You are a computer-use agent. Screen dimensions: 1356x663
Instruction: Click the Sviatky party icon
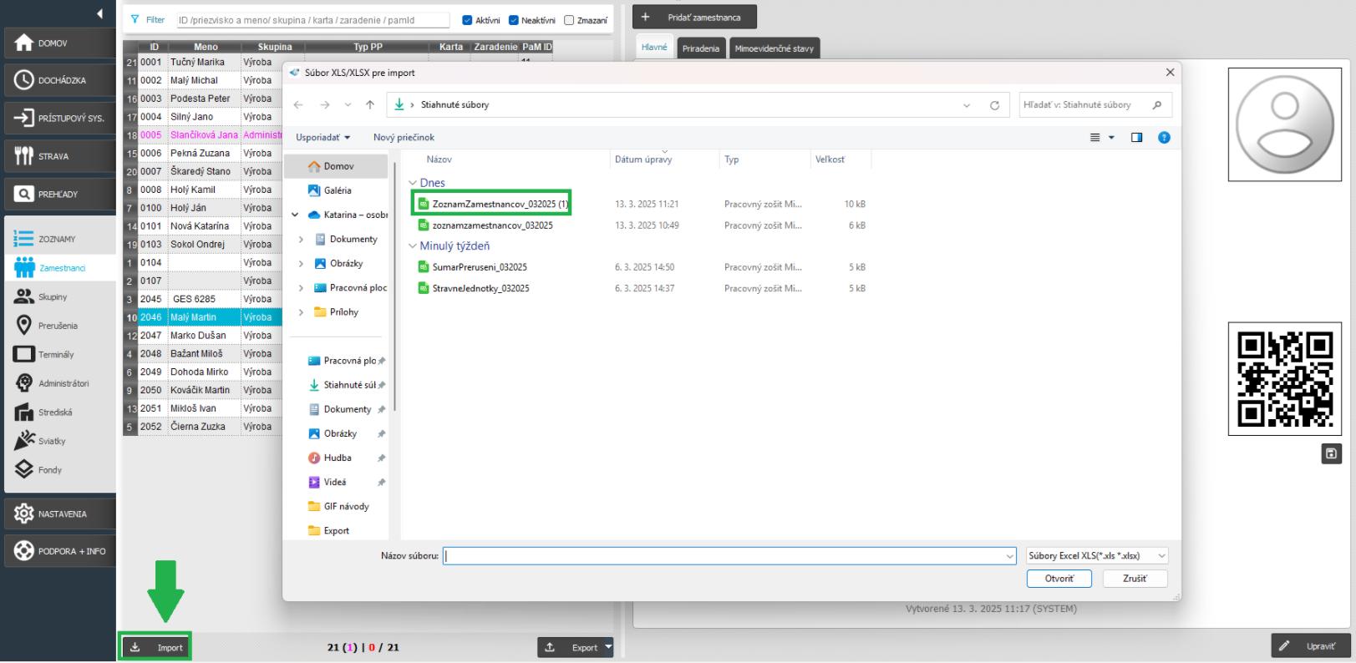(24, 441)
